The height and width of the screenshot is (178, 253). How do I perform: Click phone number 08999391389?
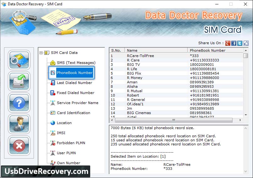point(202,82)
